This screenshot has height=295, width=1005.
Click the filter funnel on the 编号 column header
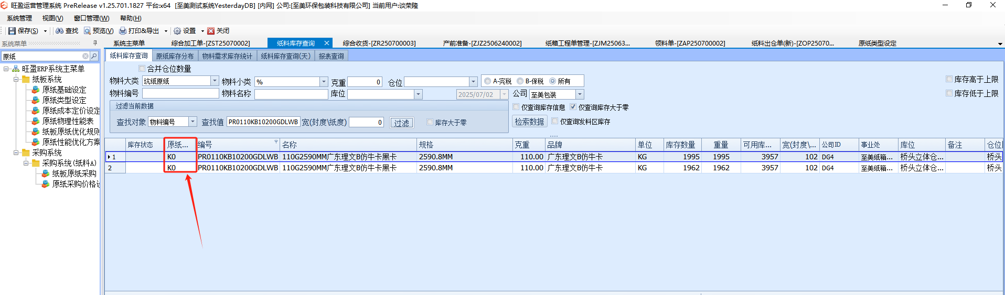pos(276,142)
